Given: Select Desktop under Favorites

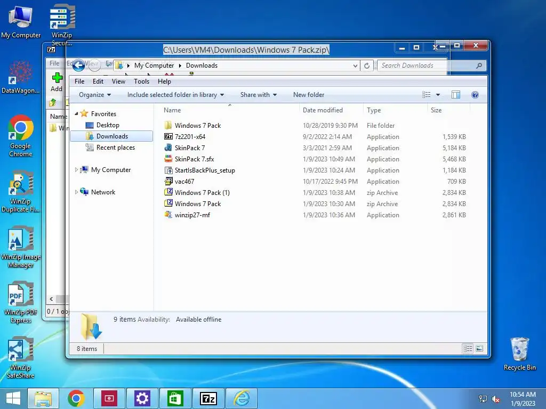Looking at the screenshot, I should click(108, 125).
